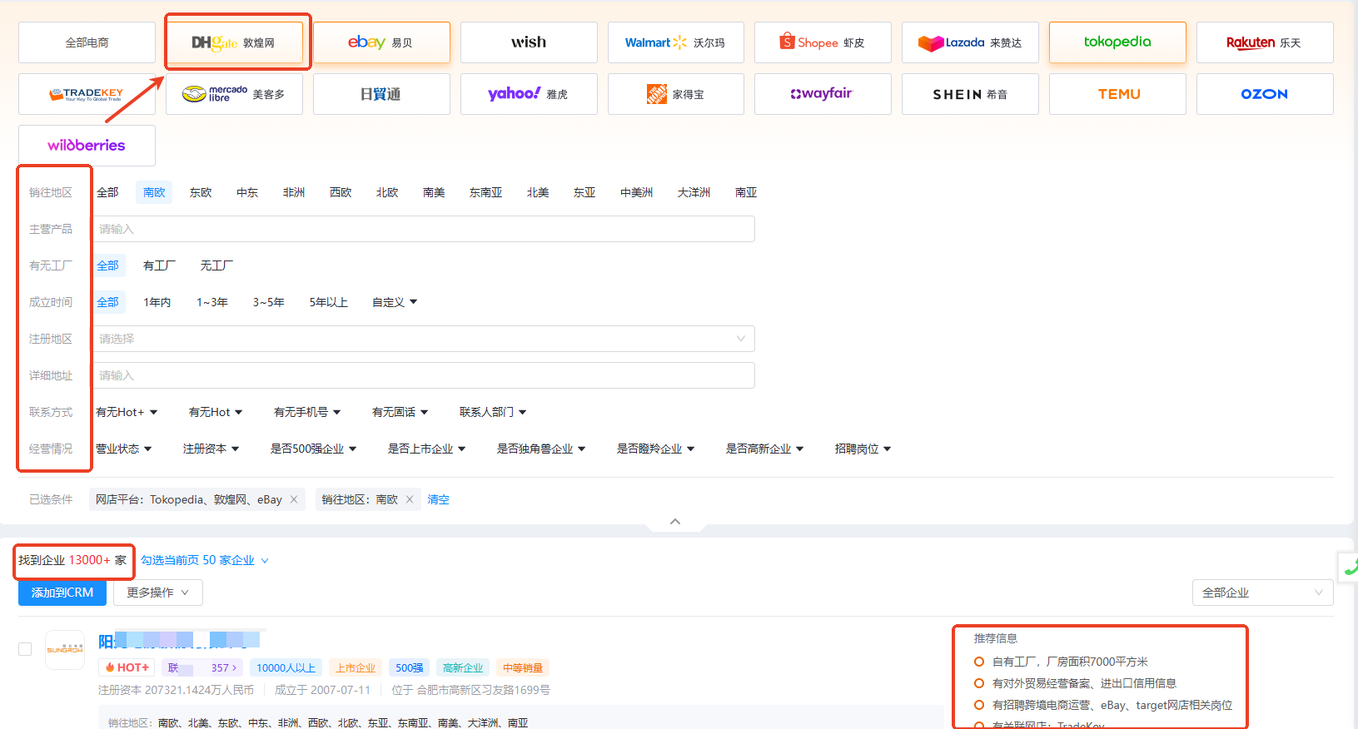Open the 注册地区 select dropdown
The width and height of the screenshot is (1358, 729).
[423, 339]
